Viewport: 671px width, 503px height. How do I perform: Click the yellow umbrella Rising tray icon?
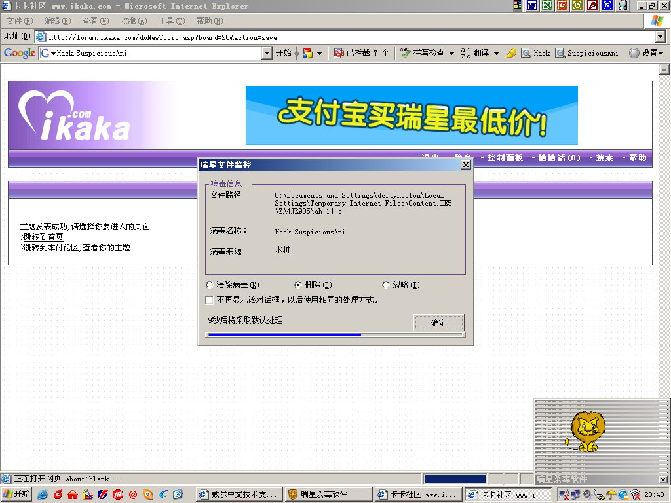[x=611, y=495]
